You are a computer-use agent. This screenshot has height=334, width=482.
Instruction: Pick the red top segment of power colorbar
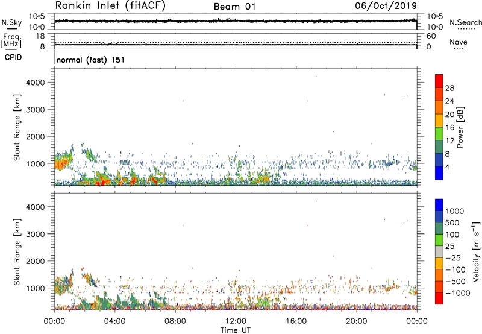439,81
